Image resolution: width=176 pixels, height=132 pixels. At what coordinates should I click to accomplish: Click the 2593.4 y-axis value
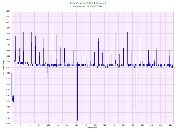pyautogui.click(x=8, y=84)
